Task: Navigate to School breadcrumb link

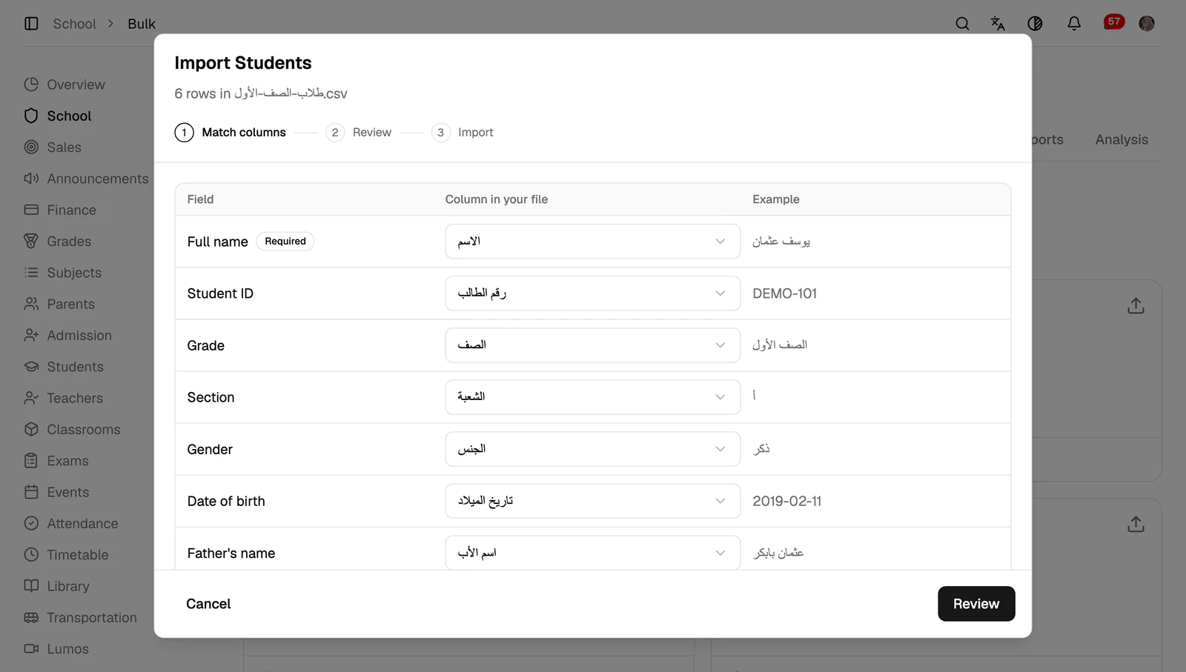Action: (x=75, y=24)
